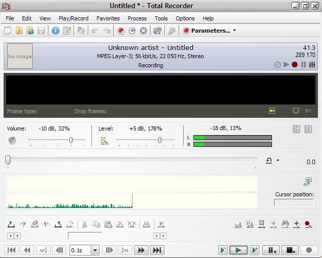Jump to beginning with skip-back button
Viewport: 322px width, 258px height.
(x=11, y=250)
